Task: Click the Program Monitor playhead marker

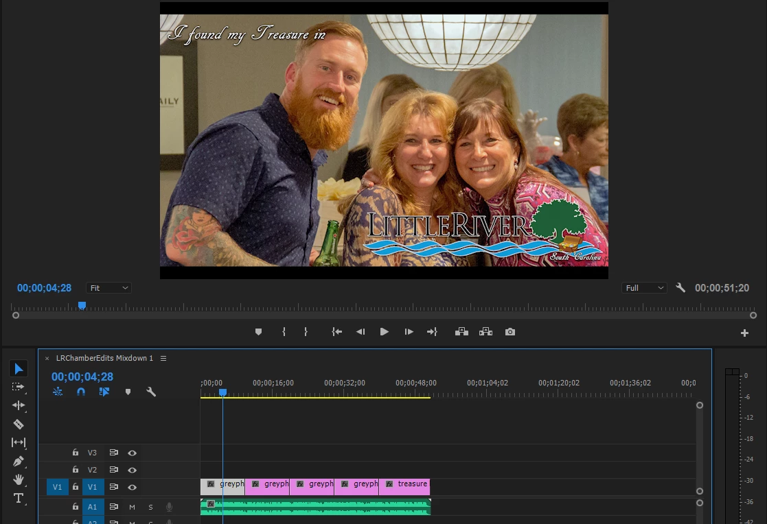Action: coord(82,305)
